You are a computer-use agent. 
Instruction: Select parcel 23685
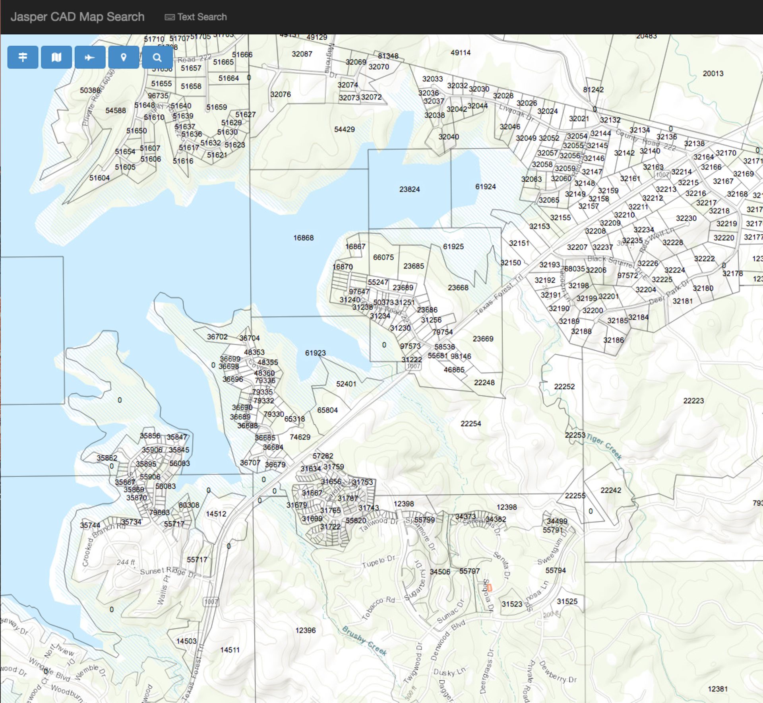tap(414, 266)
